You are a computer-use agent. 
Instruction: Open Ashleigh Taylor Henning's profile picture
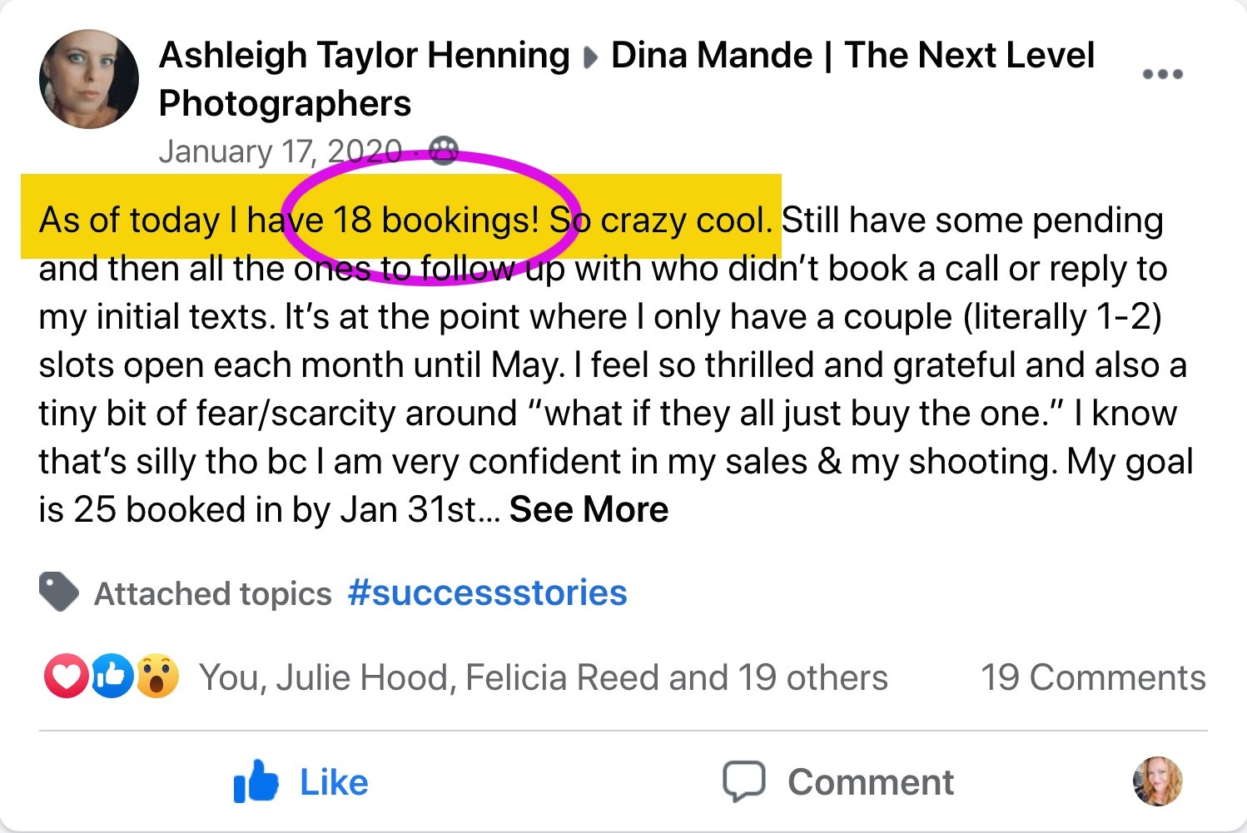coord(89,79)
